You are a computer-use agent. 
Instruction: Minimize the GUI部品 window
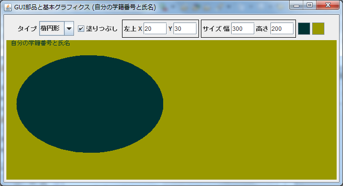[296, 5]
